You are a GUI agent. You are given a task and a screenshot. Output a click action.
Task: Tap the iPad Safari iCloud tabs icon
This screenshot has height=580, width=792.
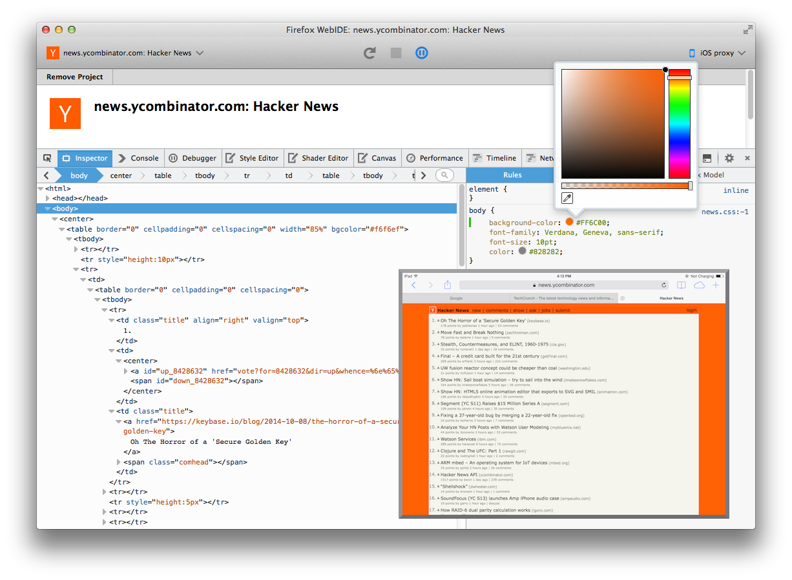pyautogui.click(x=699, y=285)
